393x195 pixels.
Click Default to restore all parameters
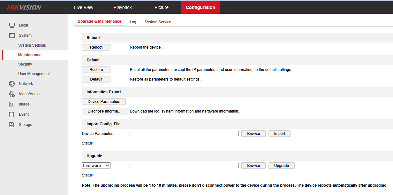pyautogui.click(x=96, y=79)
